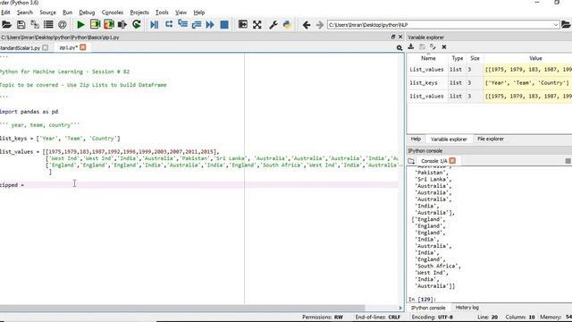Image resolution: width=572 pixels, height=322 pixels.
Task: Save the current file
Action: coord(21,25)
